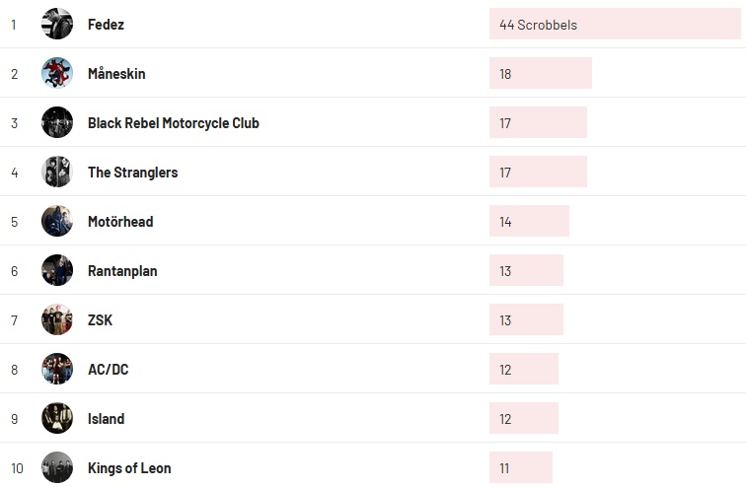Viewport: 746px width, 489px height.
Task: Click Fedez artist avatar
Action: (57, 24)
